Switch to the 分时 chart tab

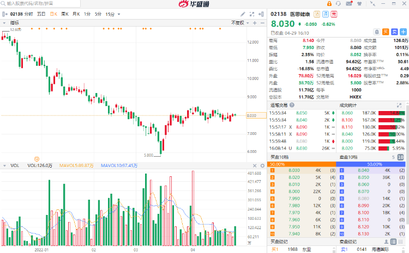click(28, 14)
